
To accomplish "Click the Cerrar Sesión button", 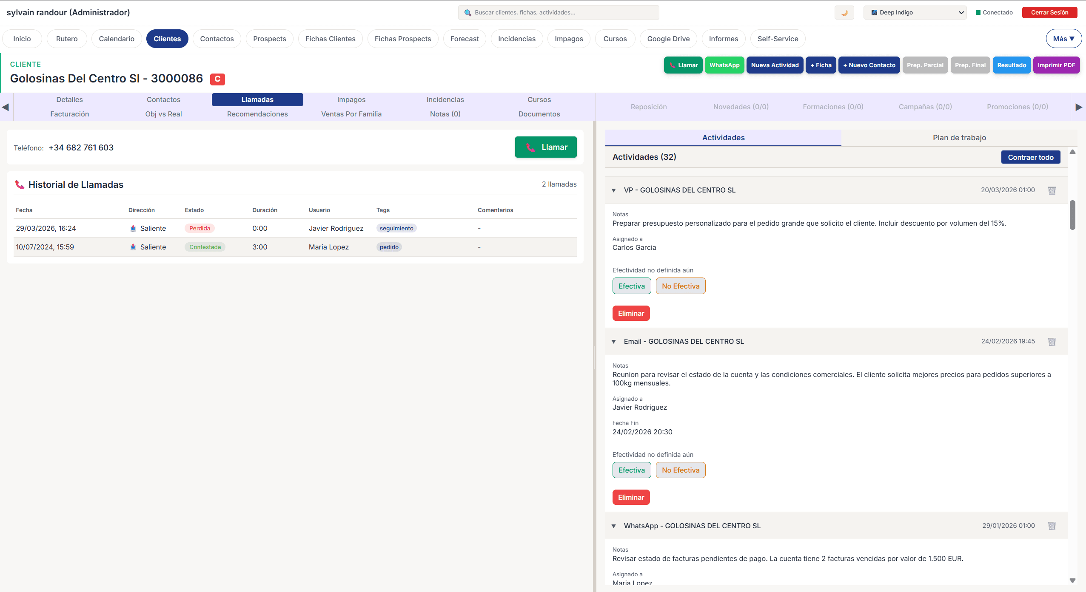I will [x=1049, y=12].
